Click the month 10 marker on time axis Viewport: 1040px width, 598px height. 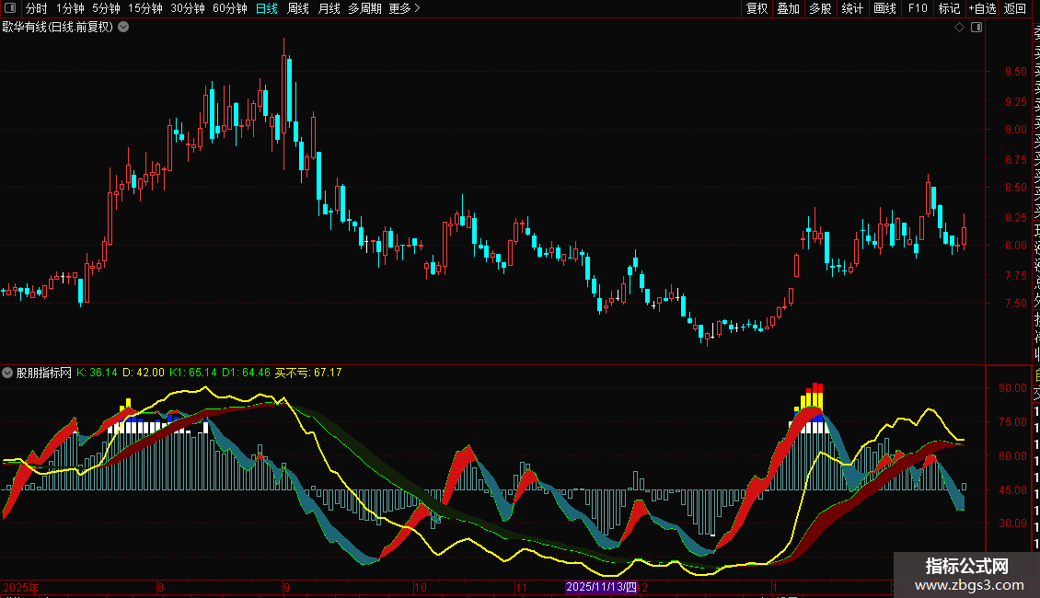tap(421, 587)
